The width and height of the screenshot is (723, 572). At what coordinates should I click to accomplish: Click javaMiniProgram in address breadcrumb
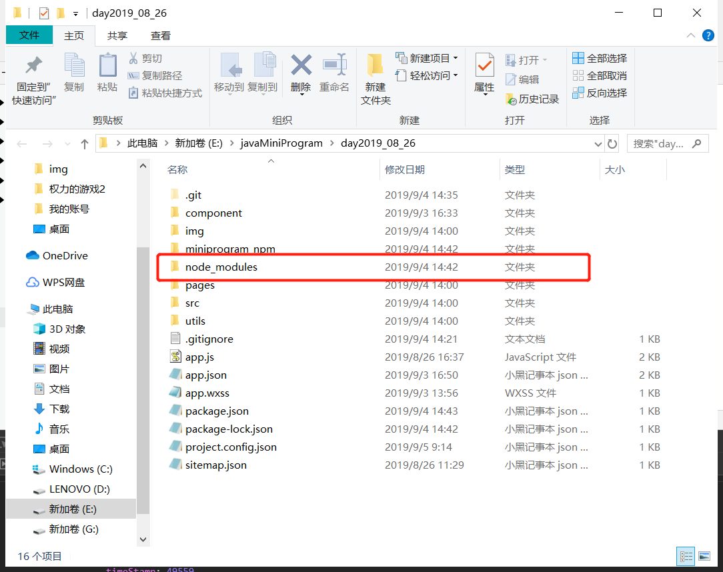tap(281, 143)
